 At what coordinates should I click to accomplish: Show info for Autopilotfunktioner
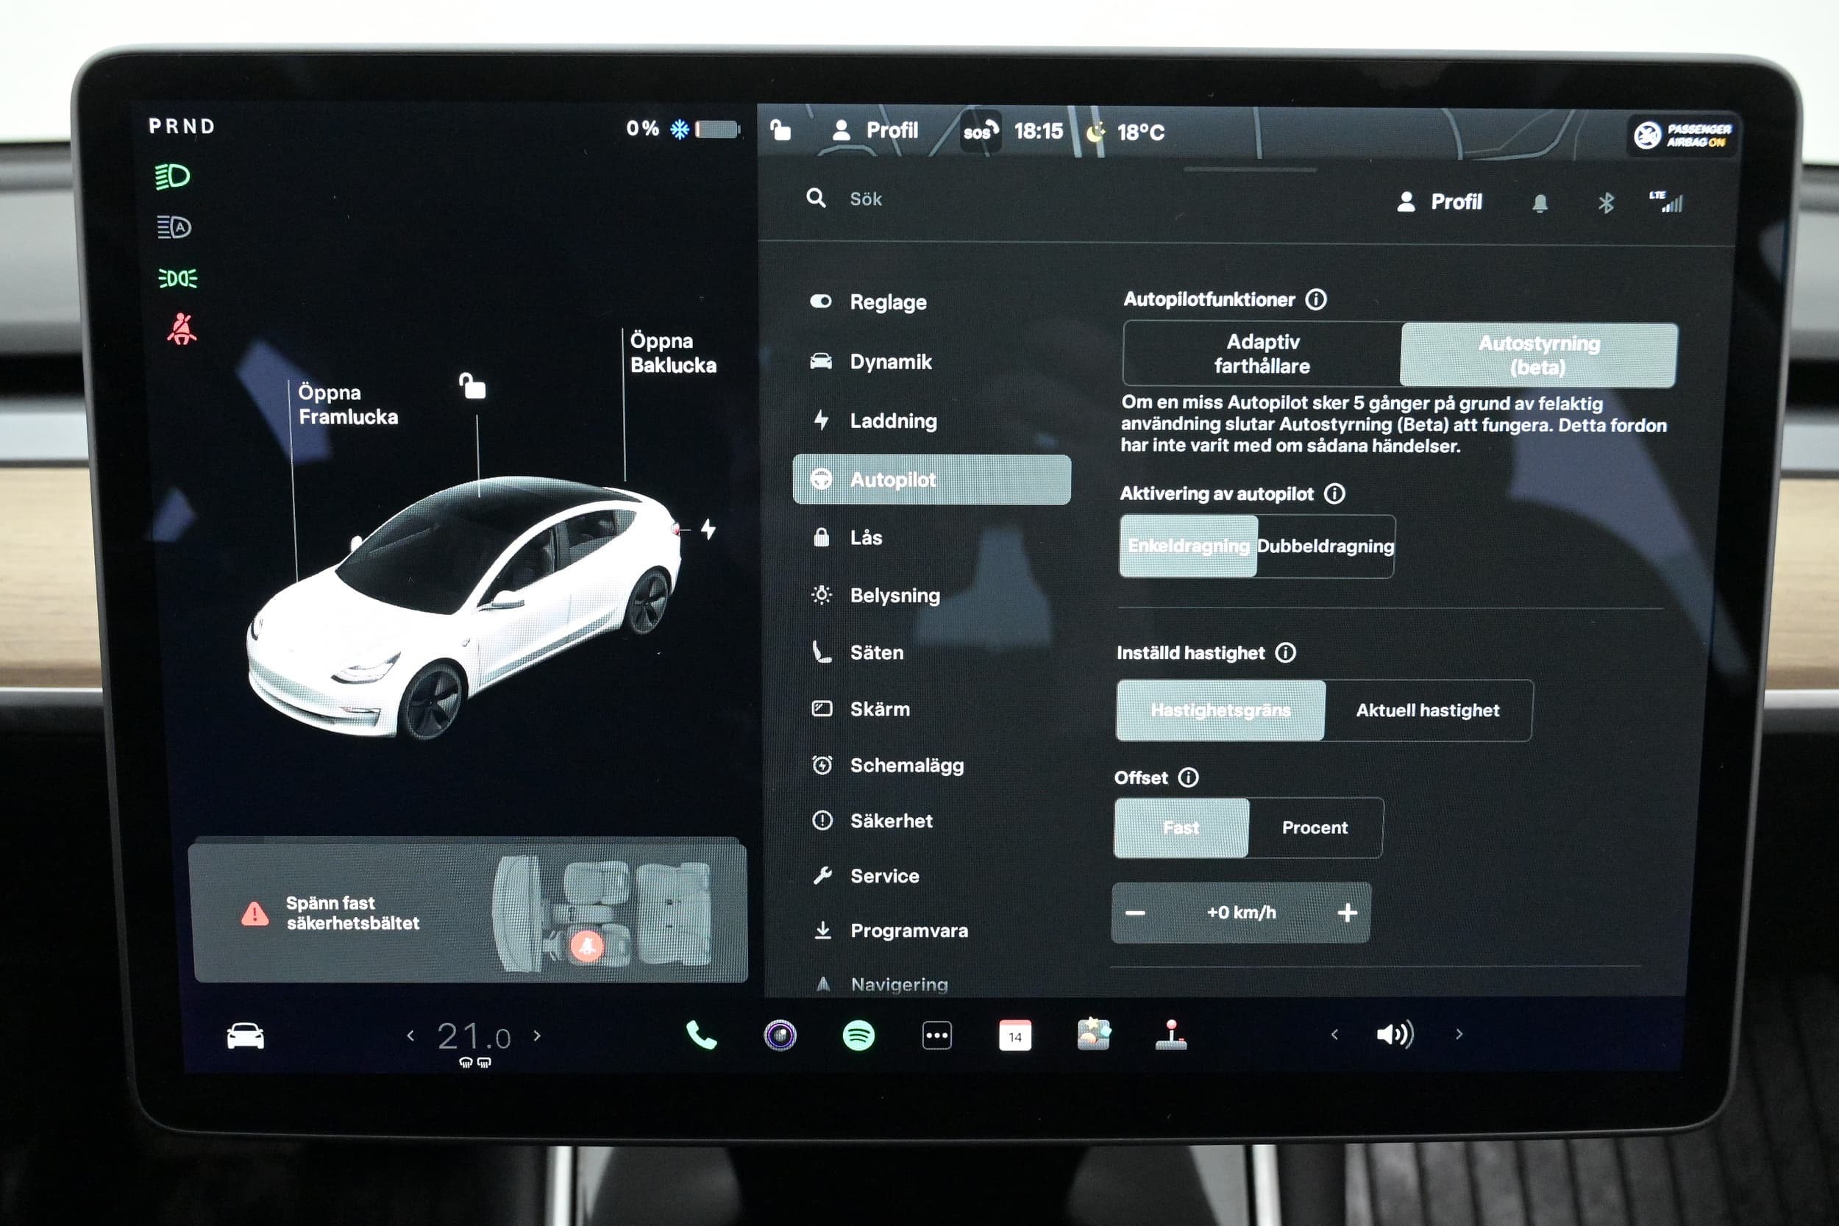pyautogui.click(x=1316, y=299)
